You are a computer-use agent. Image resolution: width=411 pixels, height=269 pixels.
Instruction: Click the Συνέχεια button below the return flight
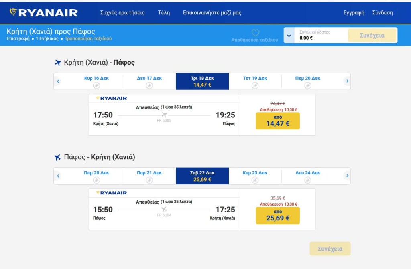pos(330,249)
